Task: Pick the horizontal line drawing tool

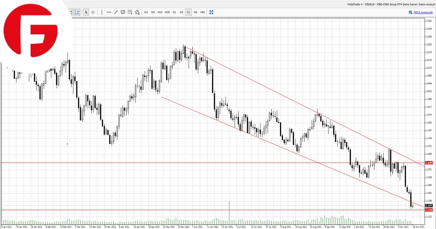Action: tap(109, 12)
